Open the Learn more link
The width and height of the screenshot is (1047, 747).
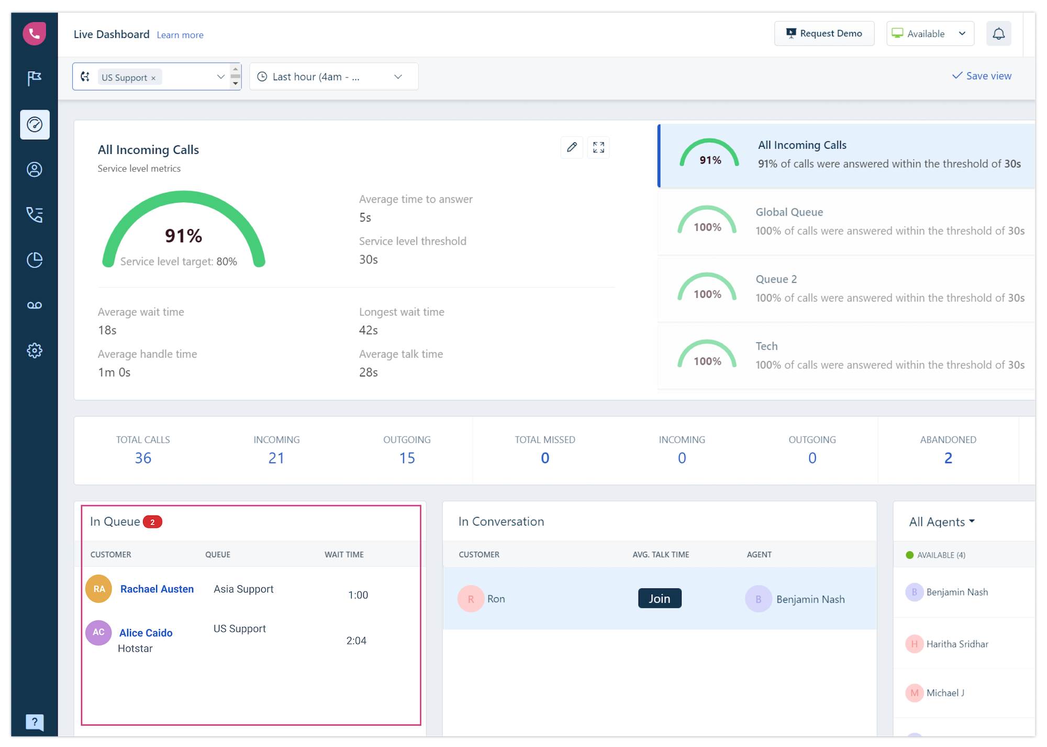pos(180,35)
